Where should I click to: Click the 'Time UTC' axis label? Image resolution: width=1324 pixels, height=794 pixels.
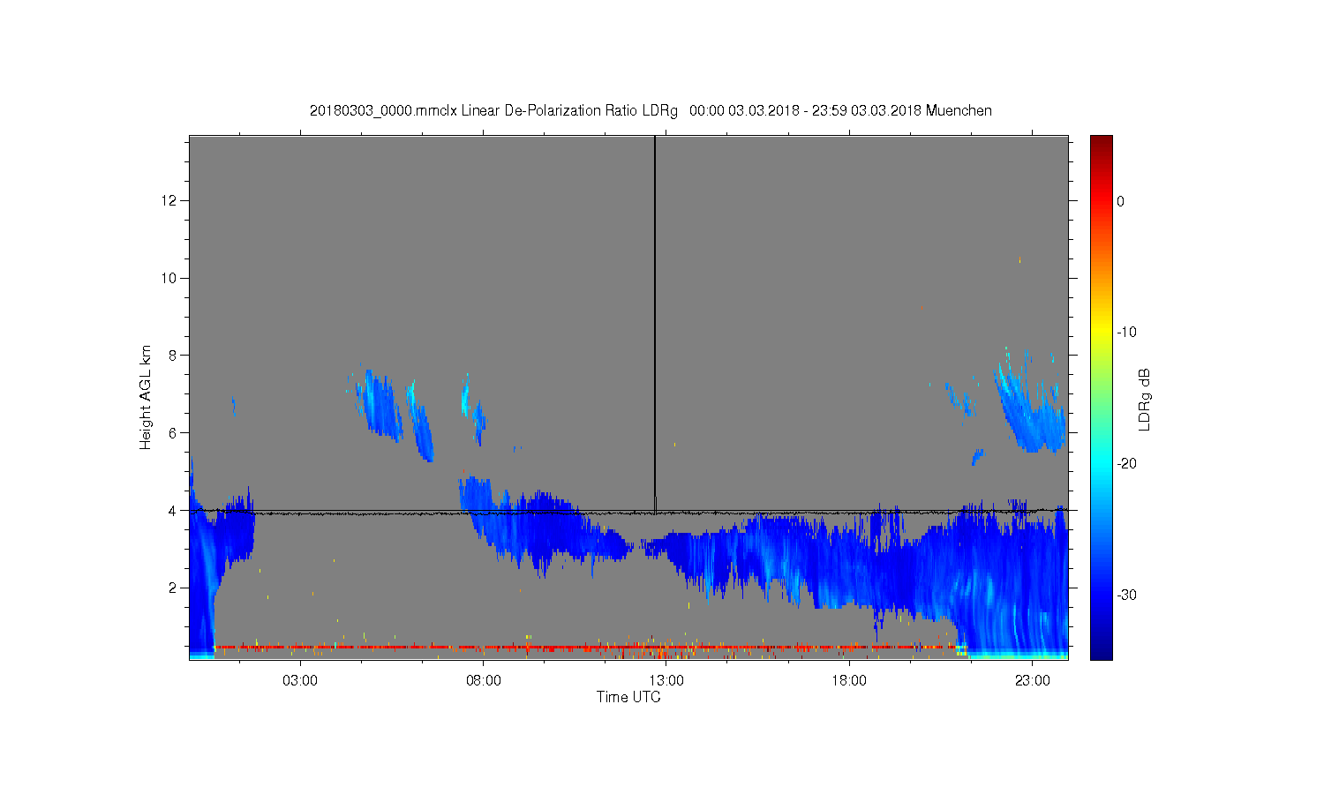coord(628,697)
